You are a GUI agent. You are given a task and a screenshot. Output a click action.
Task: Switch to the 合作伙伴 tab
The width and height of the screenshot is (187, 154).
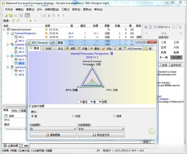tap(176, 65)
